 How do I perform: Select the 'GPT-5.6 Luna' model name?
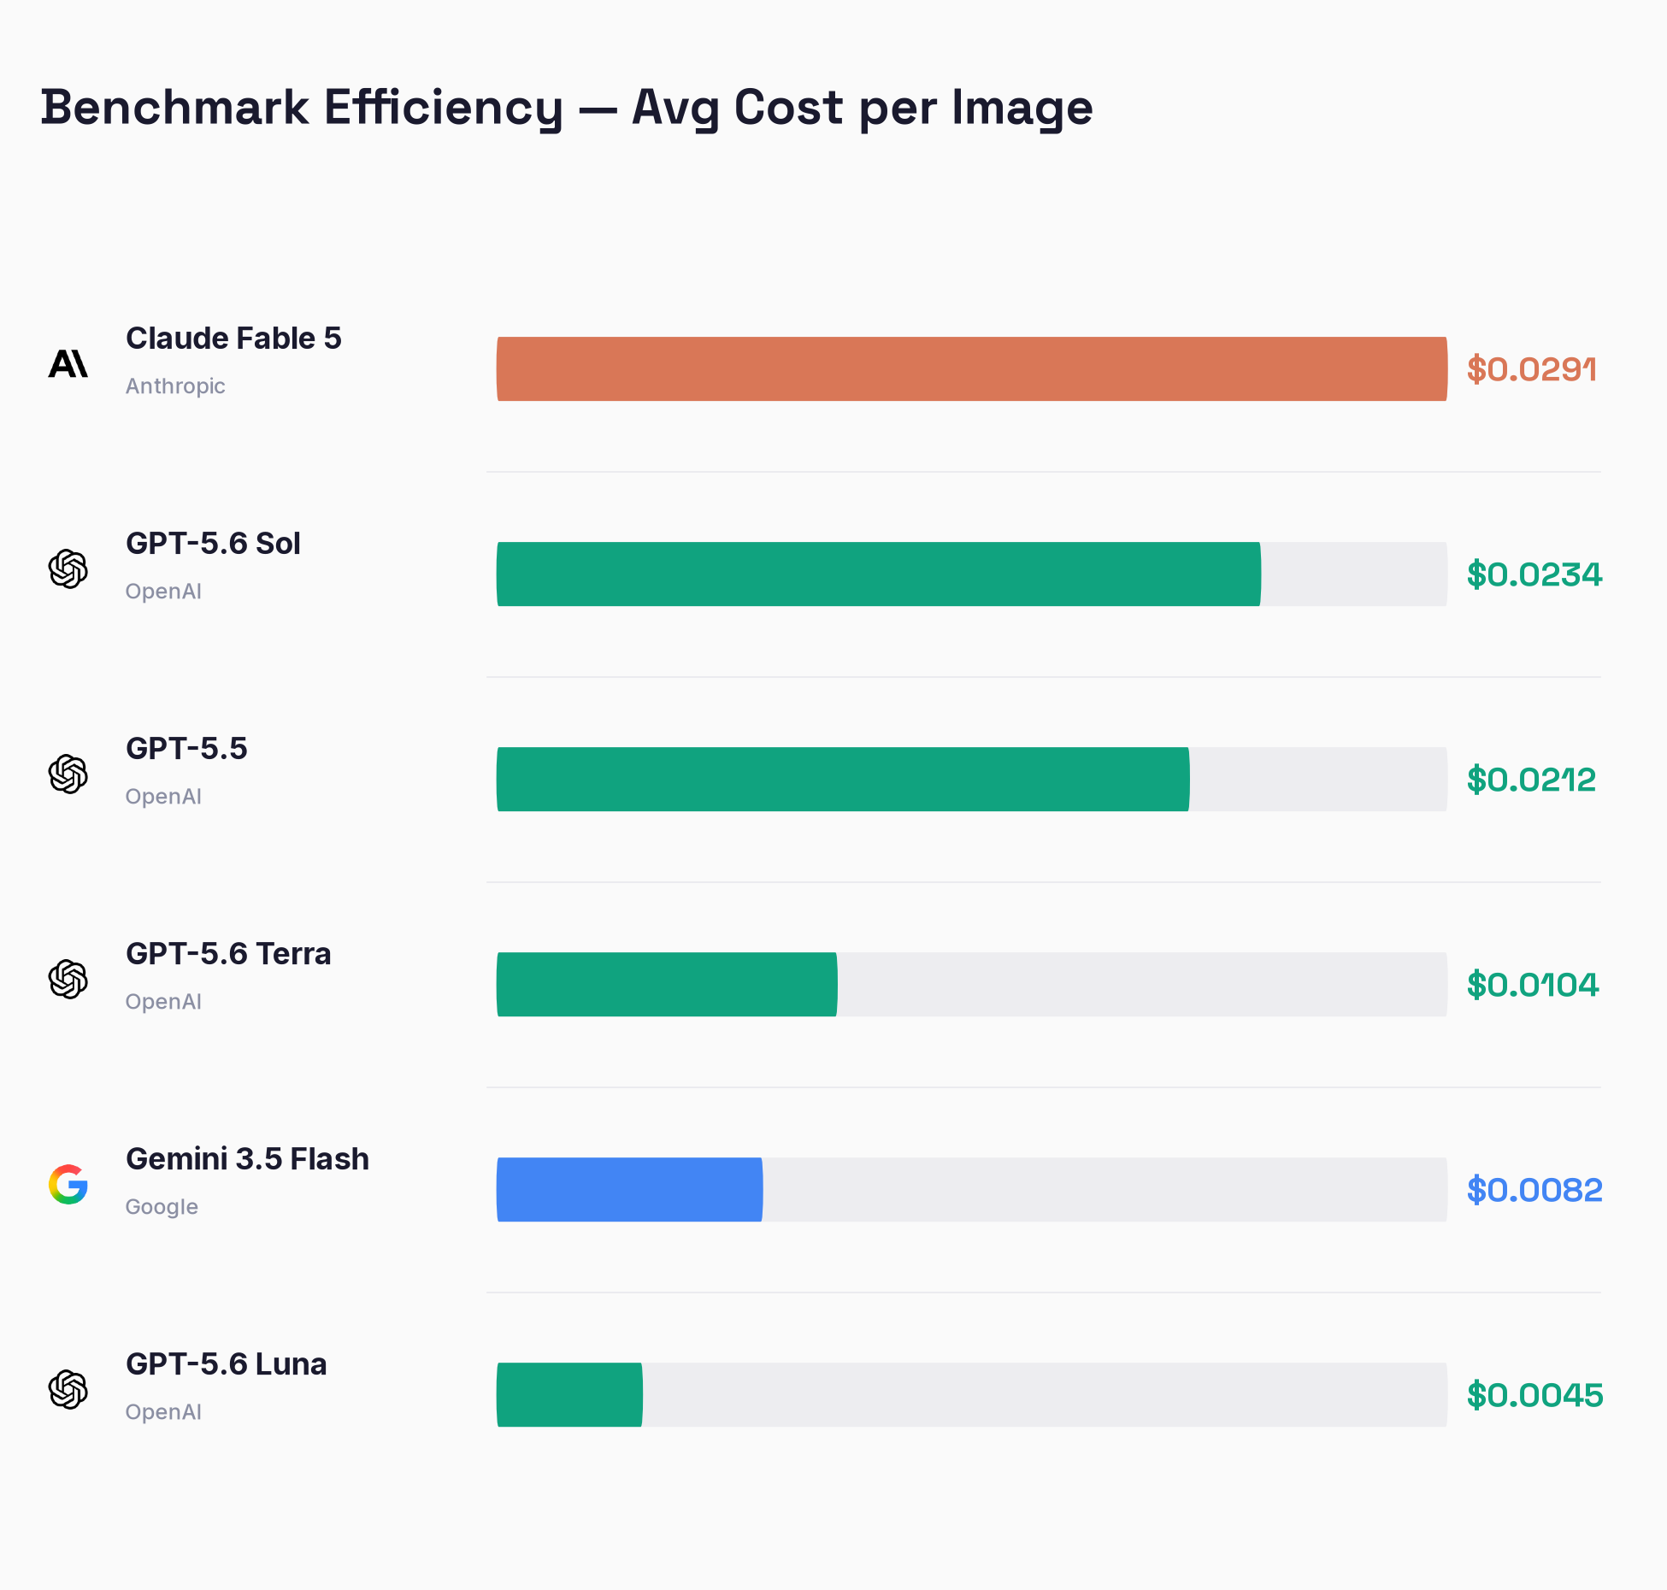[x=226, y=1364]
